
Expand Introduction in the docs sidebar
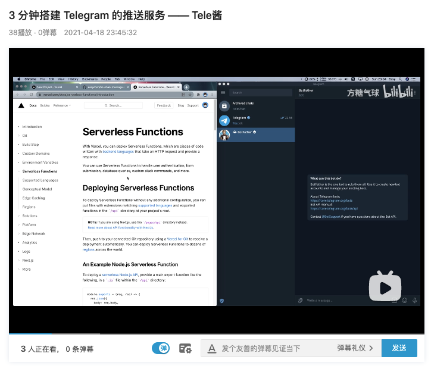coord(32,127)
